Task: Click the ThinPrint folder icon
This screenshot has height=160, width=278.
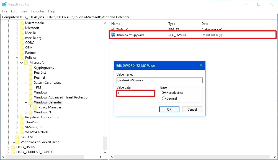Action: point(22,122)
